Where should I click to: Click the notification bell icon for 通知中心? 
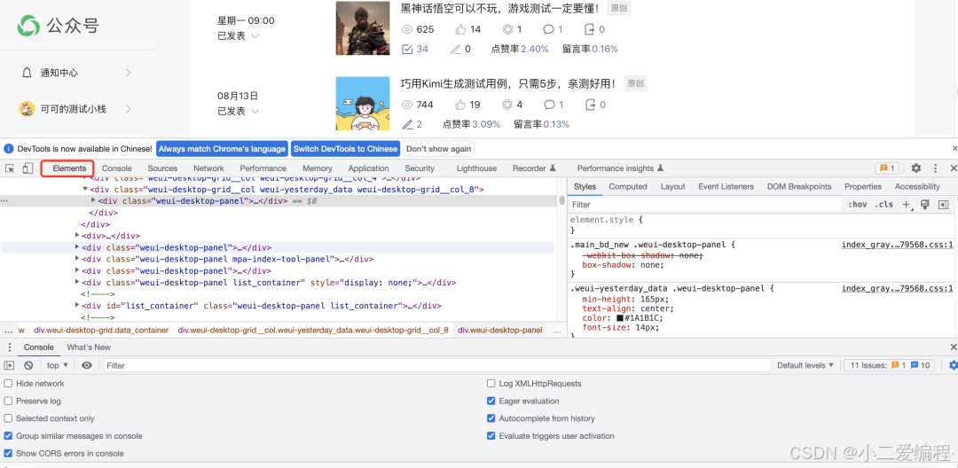(x=27, y=74)
